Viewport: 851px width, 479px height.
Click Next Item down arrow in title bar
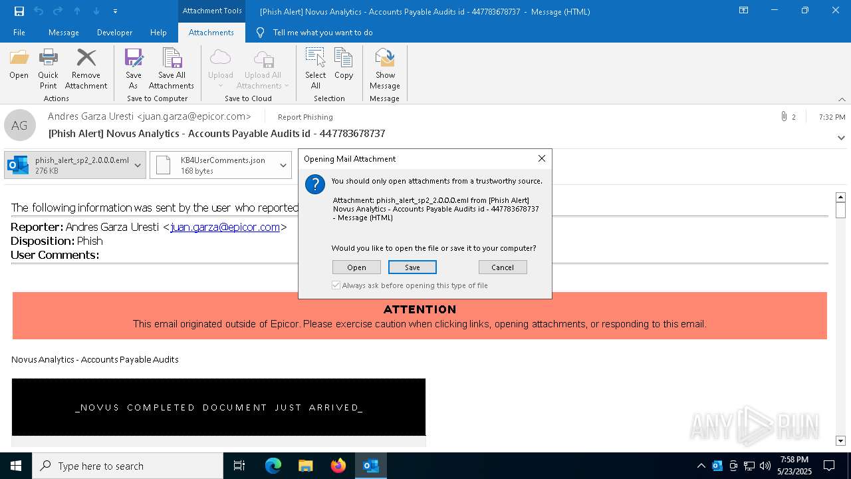96,11
